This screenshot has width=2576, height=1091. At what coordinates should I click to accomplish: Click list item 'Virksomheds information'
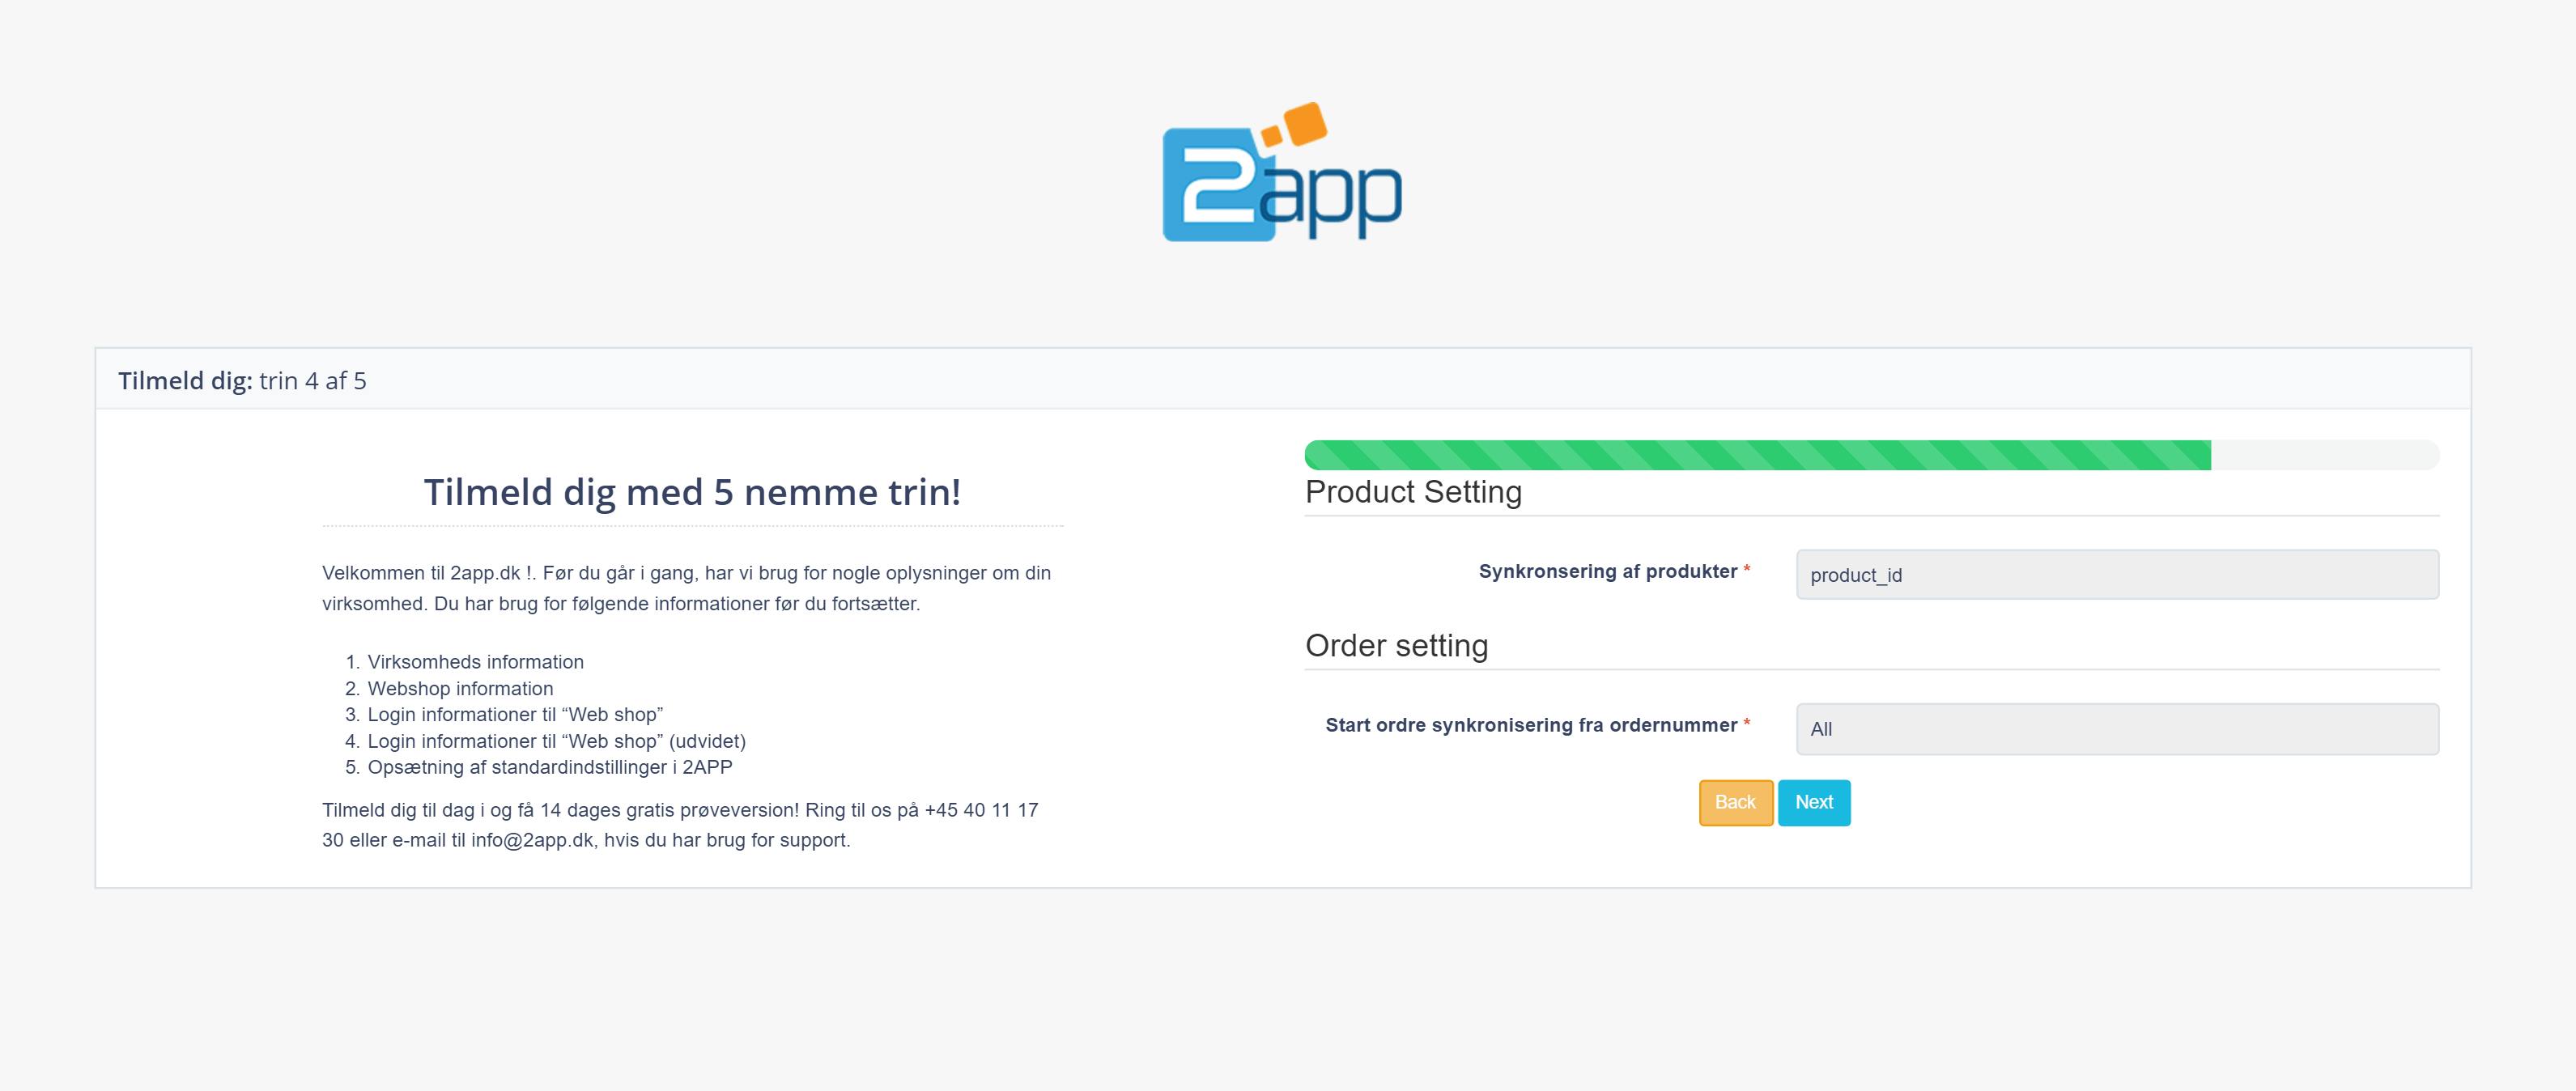point(475,662)
